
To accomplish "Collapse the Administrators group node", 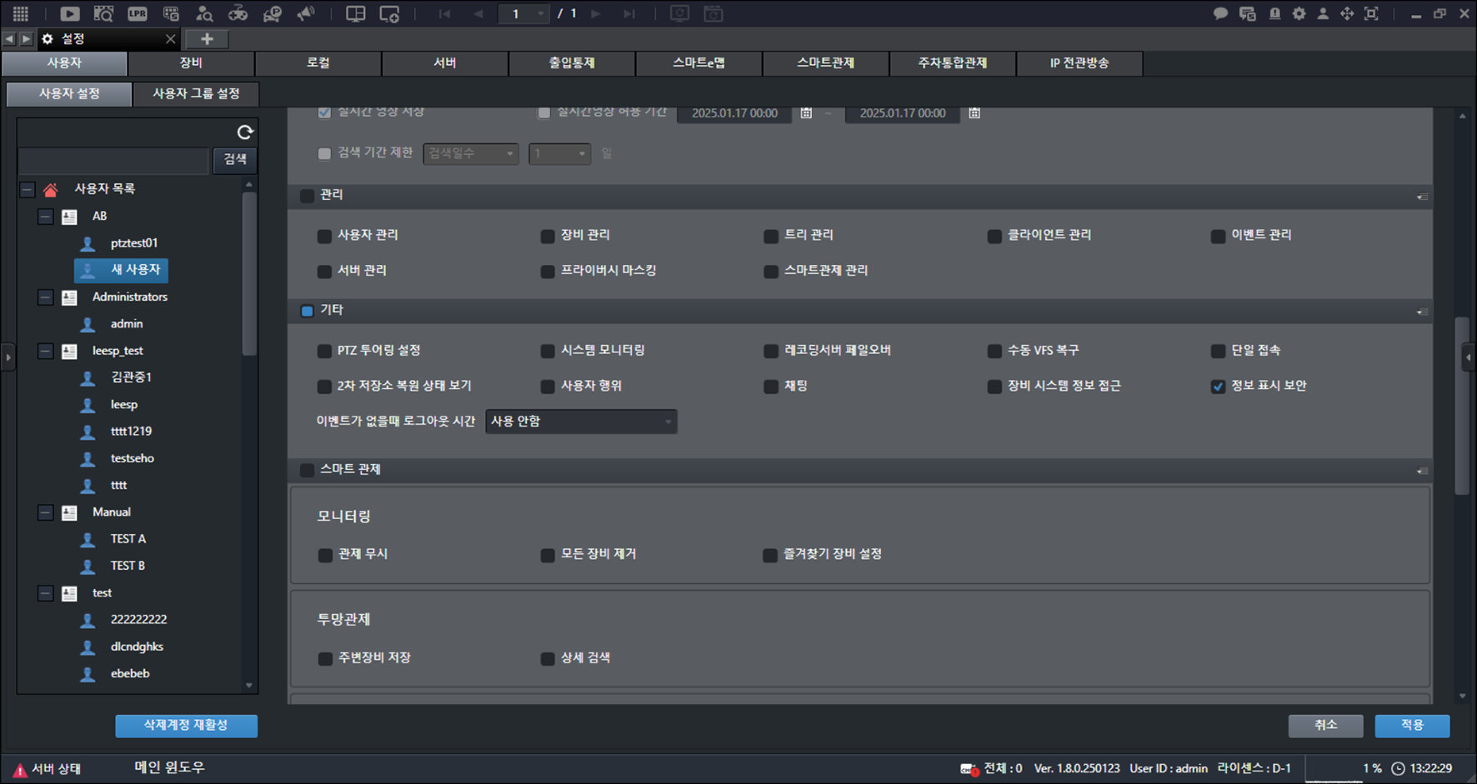I will [46, 297].
